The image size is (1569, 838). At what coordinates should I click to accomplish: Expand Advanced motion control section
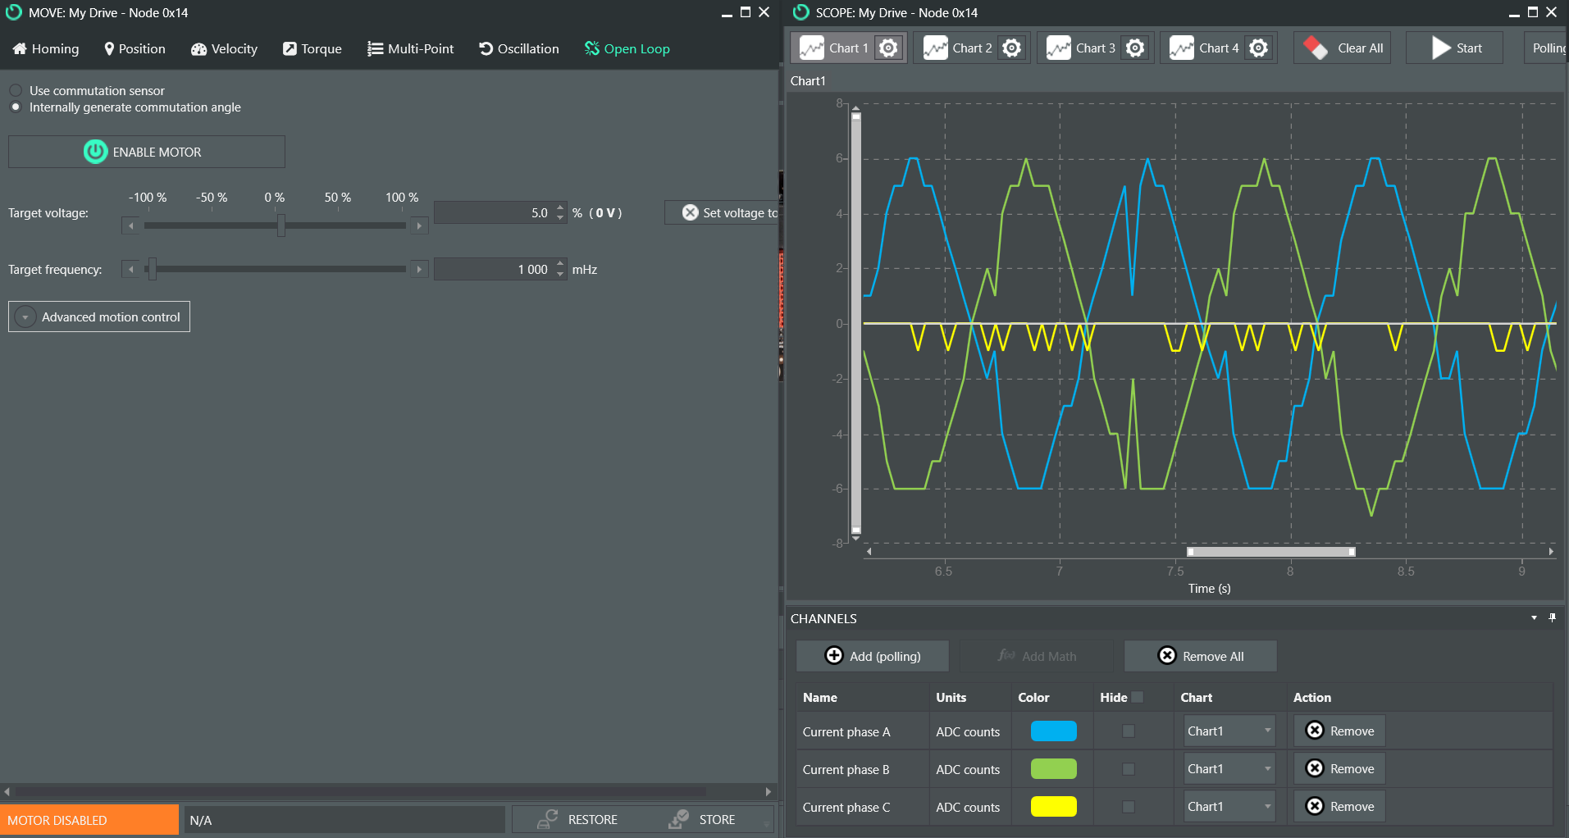point(25,317)
